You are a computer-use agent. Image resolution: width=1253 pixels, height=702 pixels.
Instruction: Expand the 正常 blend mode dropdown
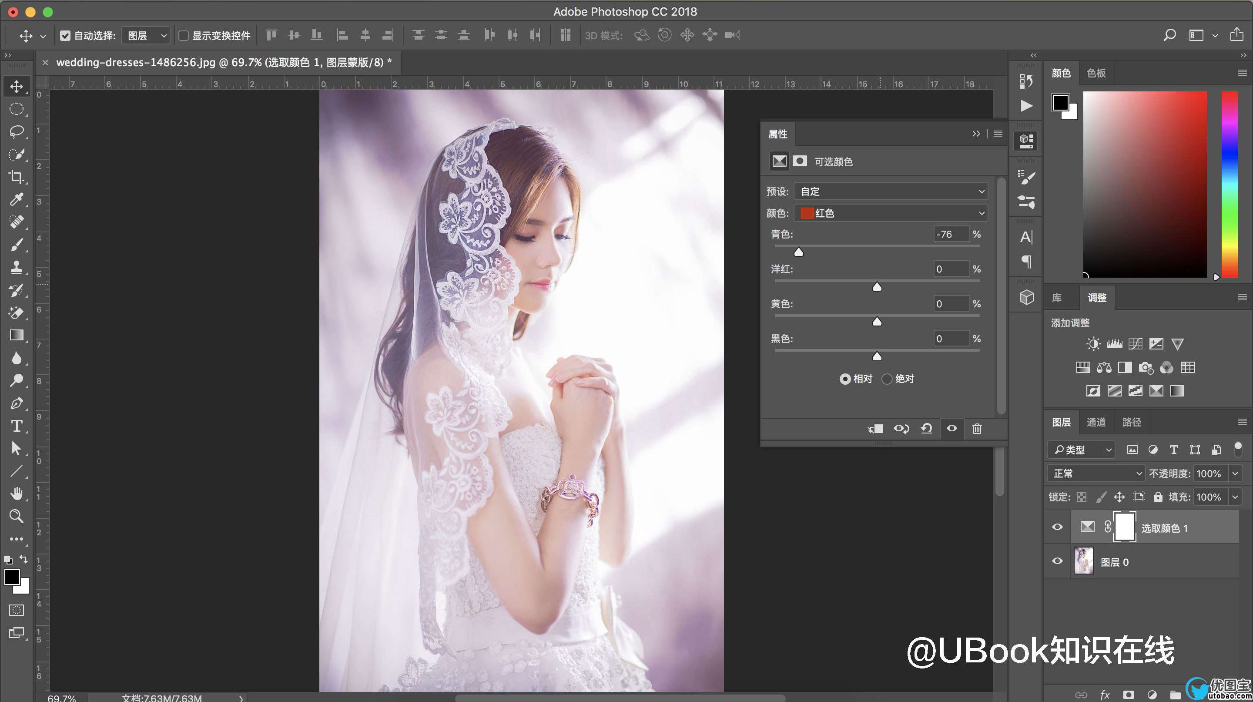1096,474
